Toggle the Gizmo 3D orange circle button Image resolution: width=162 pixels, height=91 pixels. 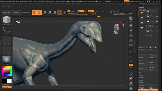(60, 13)
